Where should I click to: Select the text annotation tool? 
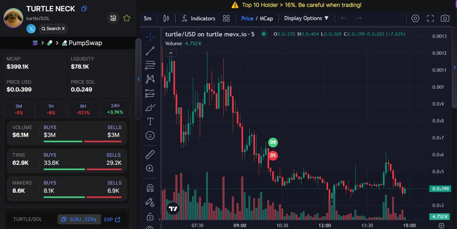click(x=150, y=122)
